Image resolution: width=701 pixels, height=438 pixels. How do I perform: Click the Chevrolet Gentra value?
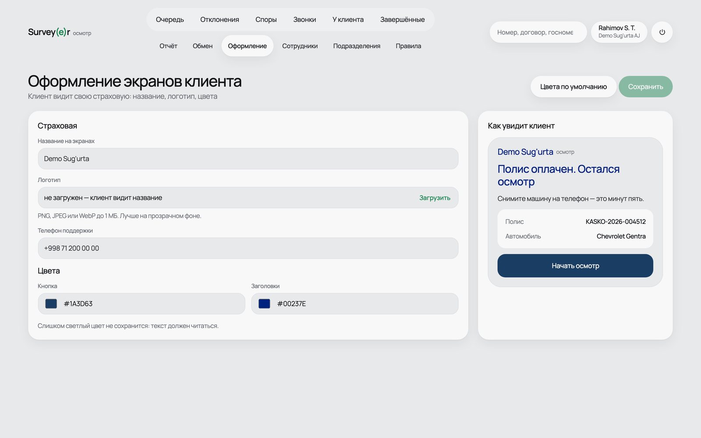pos(621,236)
